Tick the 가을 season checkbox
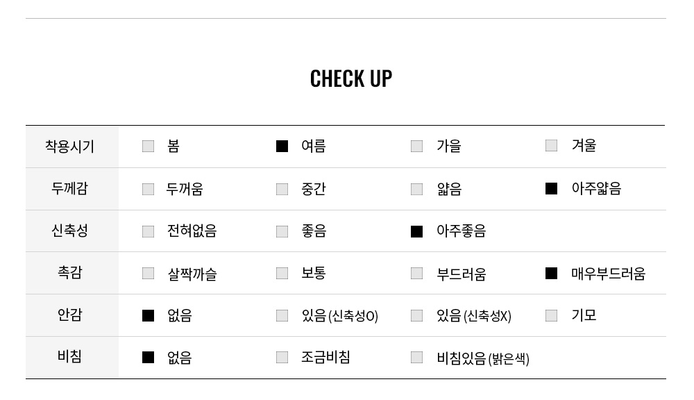 pyautogui.click(x=416, y=146)
